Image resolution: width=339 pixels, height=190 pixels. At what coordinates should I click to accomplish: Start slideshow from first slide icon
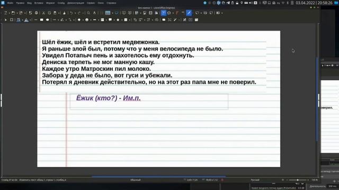click(x=123, y=13)
